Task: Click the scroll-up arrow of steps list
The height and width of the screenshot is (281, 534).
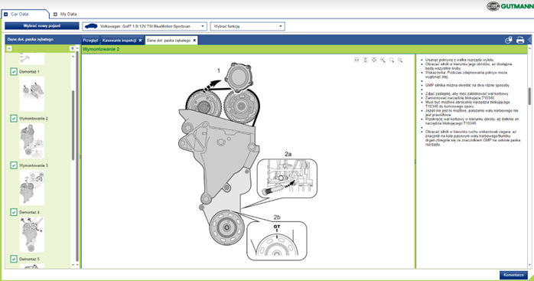Action: [x=73, y=56]
